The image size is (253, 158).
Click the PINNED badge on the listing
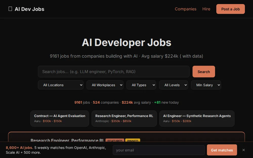133,141
